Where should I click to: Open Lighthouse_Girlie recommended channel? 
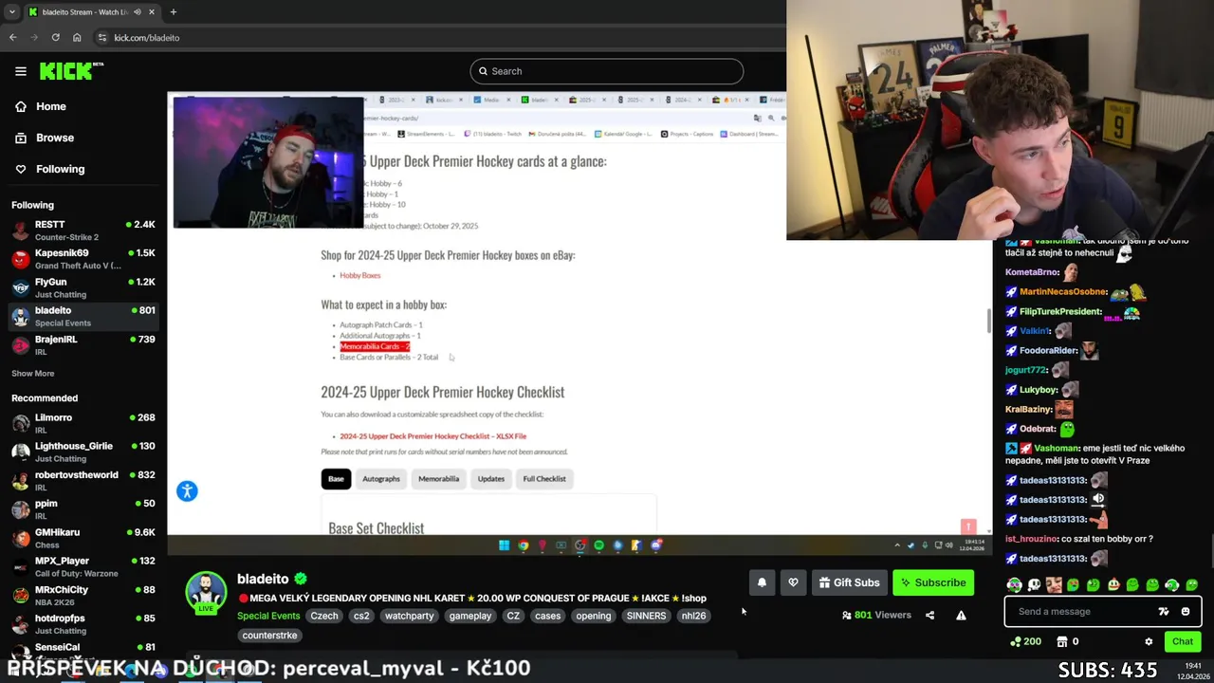[x=83, y=452]
